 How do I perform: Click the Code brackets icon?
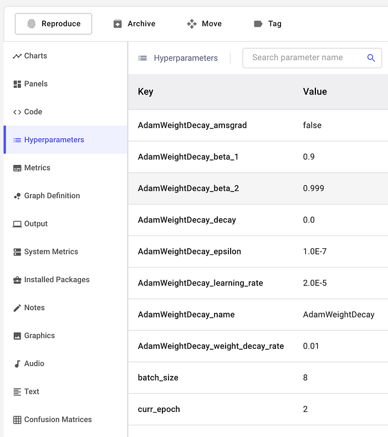[x=17, y=112]
